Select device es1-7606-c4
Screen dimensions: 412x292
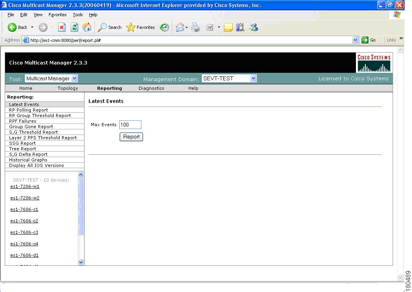coord(24,244)
